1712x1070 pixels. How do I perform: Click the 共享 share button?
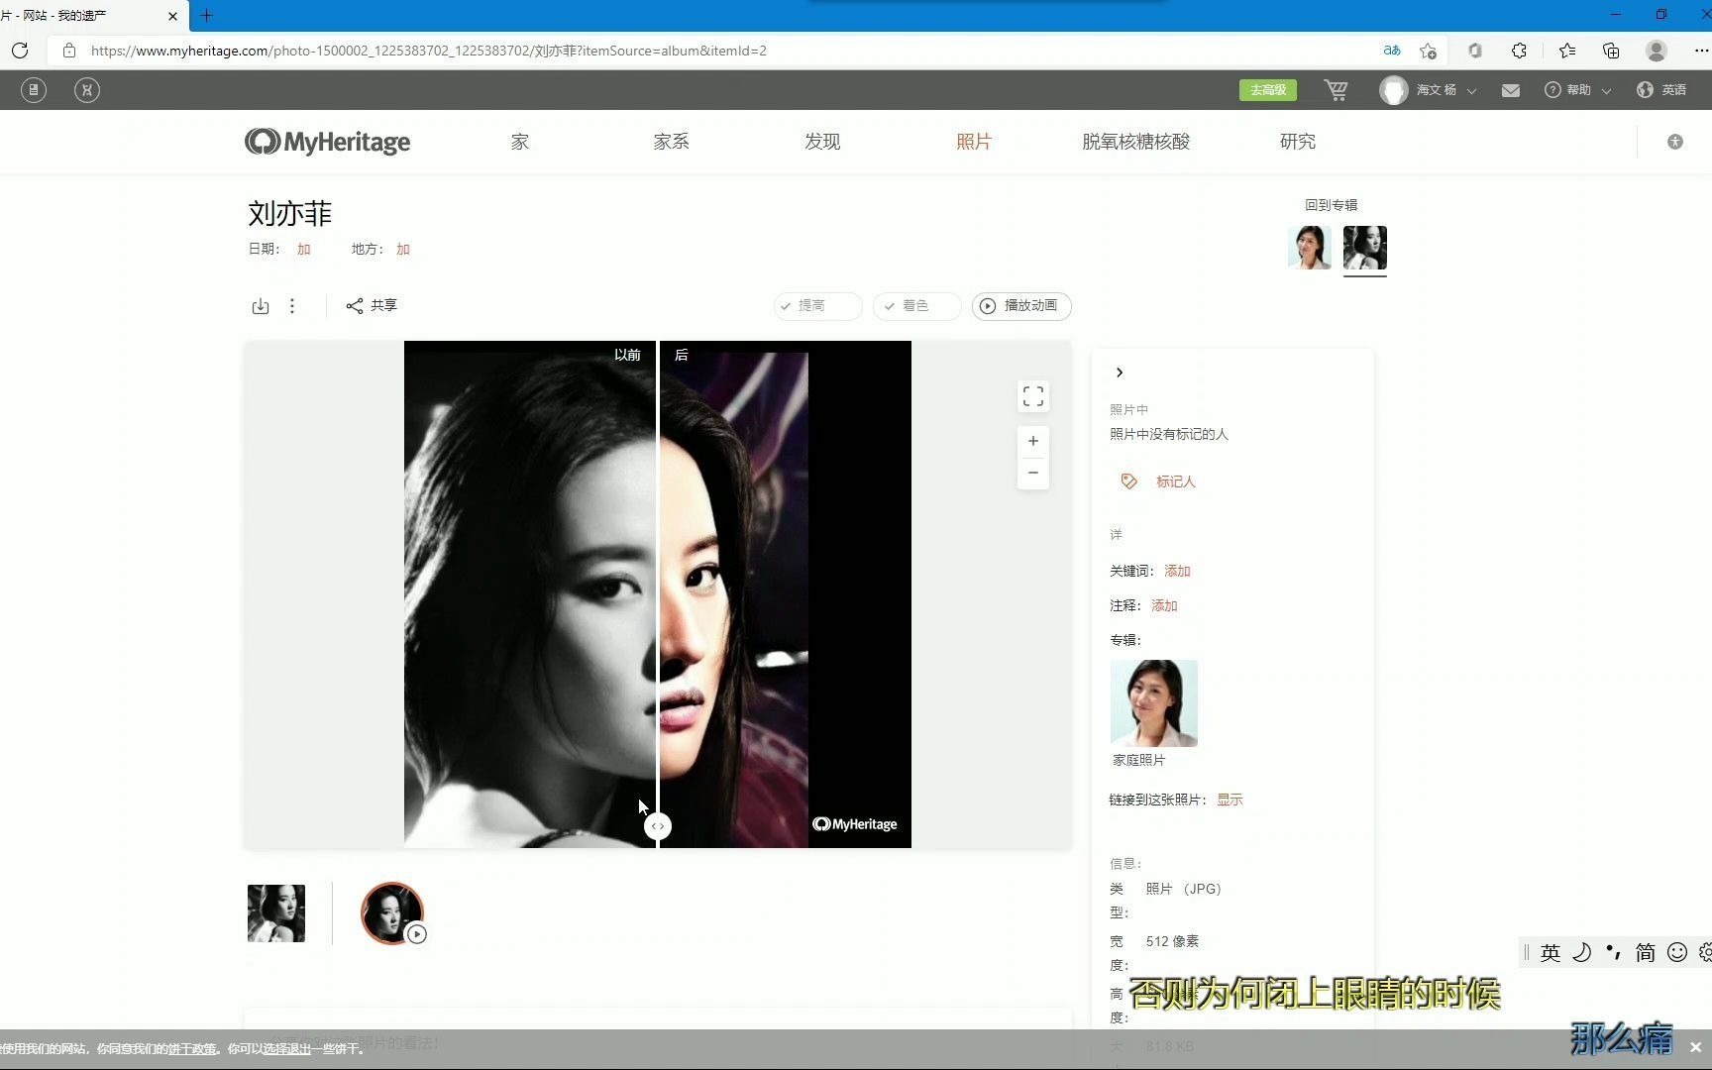coord(372,306)
